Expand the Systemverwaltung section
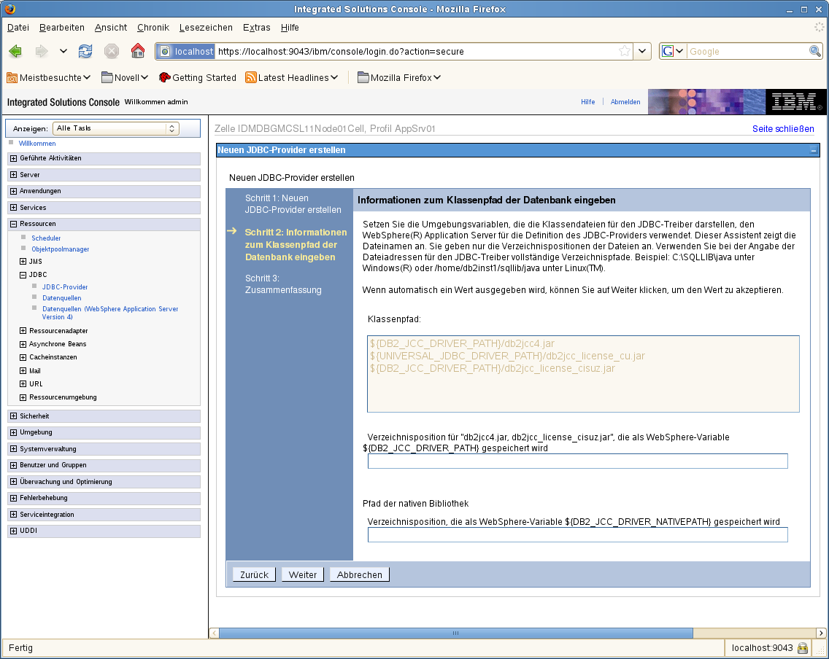 [x=13, y=449]
